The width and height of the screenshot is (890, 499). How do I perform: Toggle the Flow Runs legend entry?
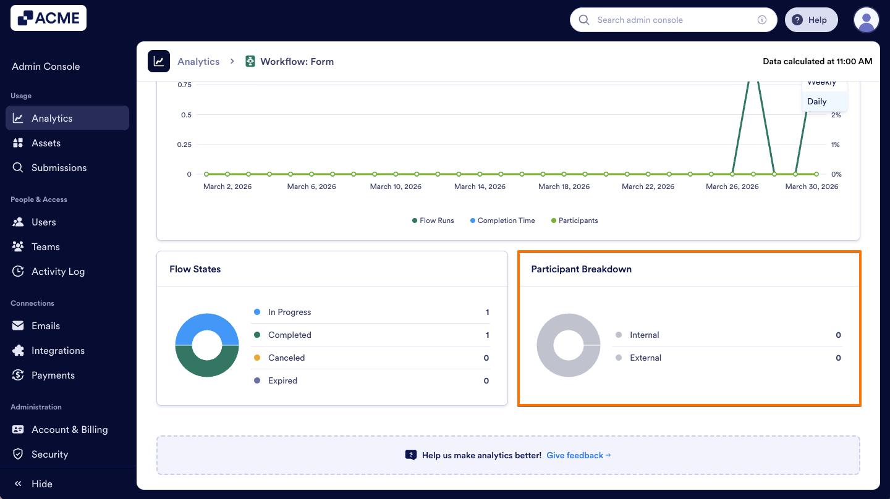(x=433, y=220)
